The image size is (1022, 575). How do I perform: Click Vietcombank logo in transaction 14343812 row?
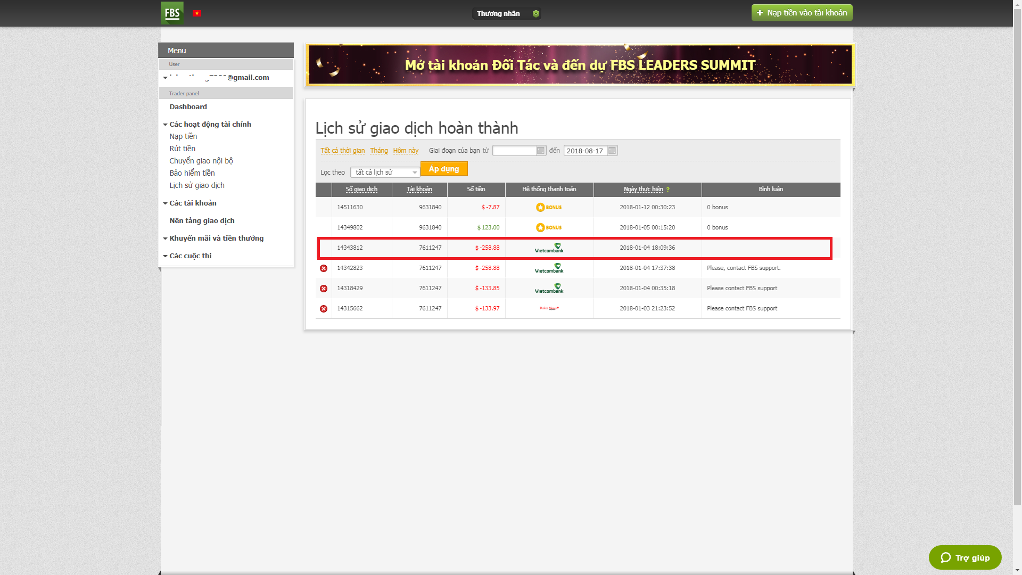tap(549, 248)
